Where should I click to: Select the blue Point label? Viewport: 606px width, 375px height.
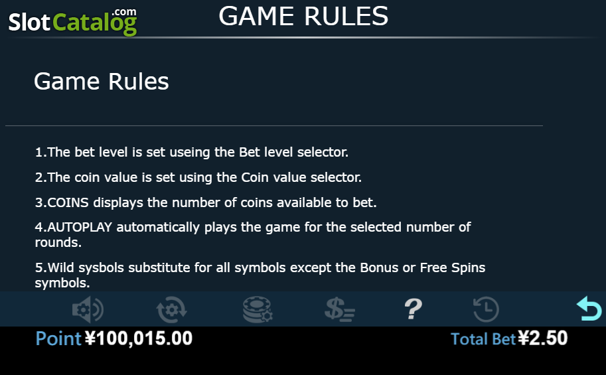(x=58, y=338)
